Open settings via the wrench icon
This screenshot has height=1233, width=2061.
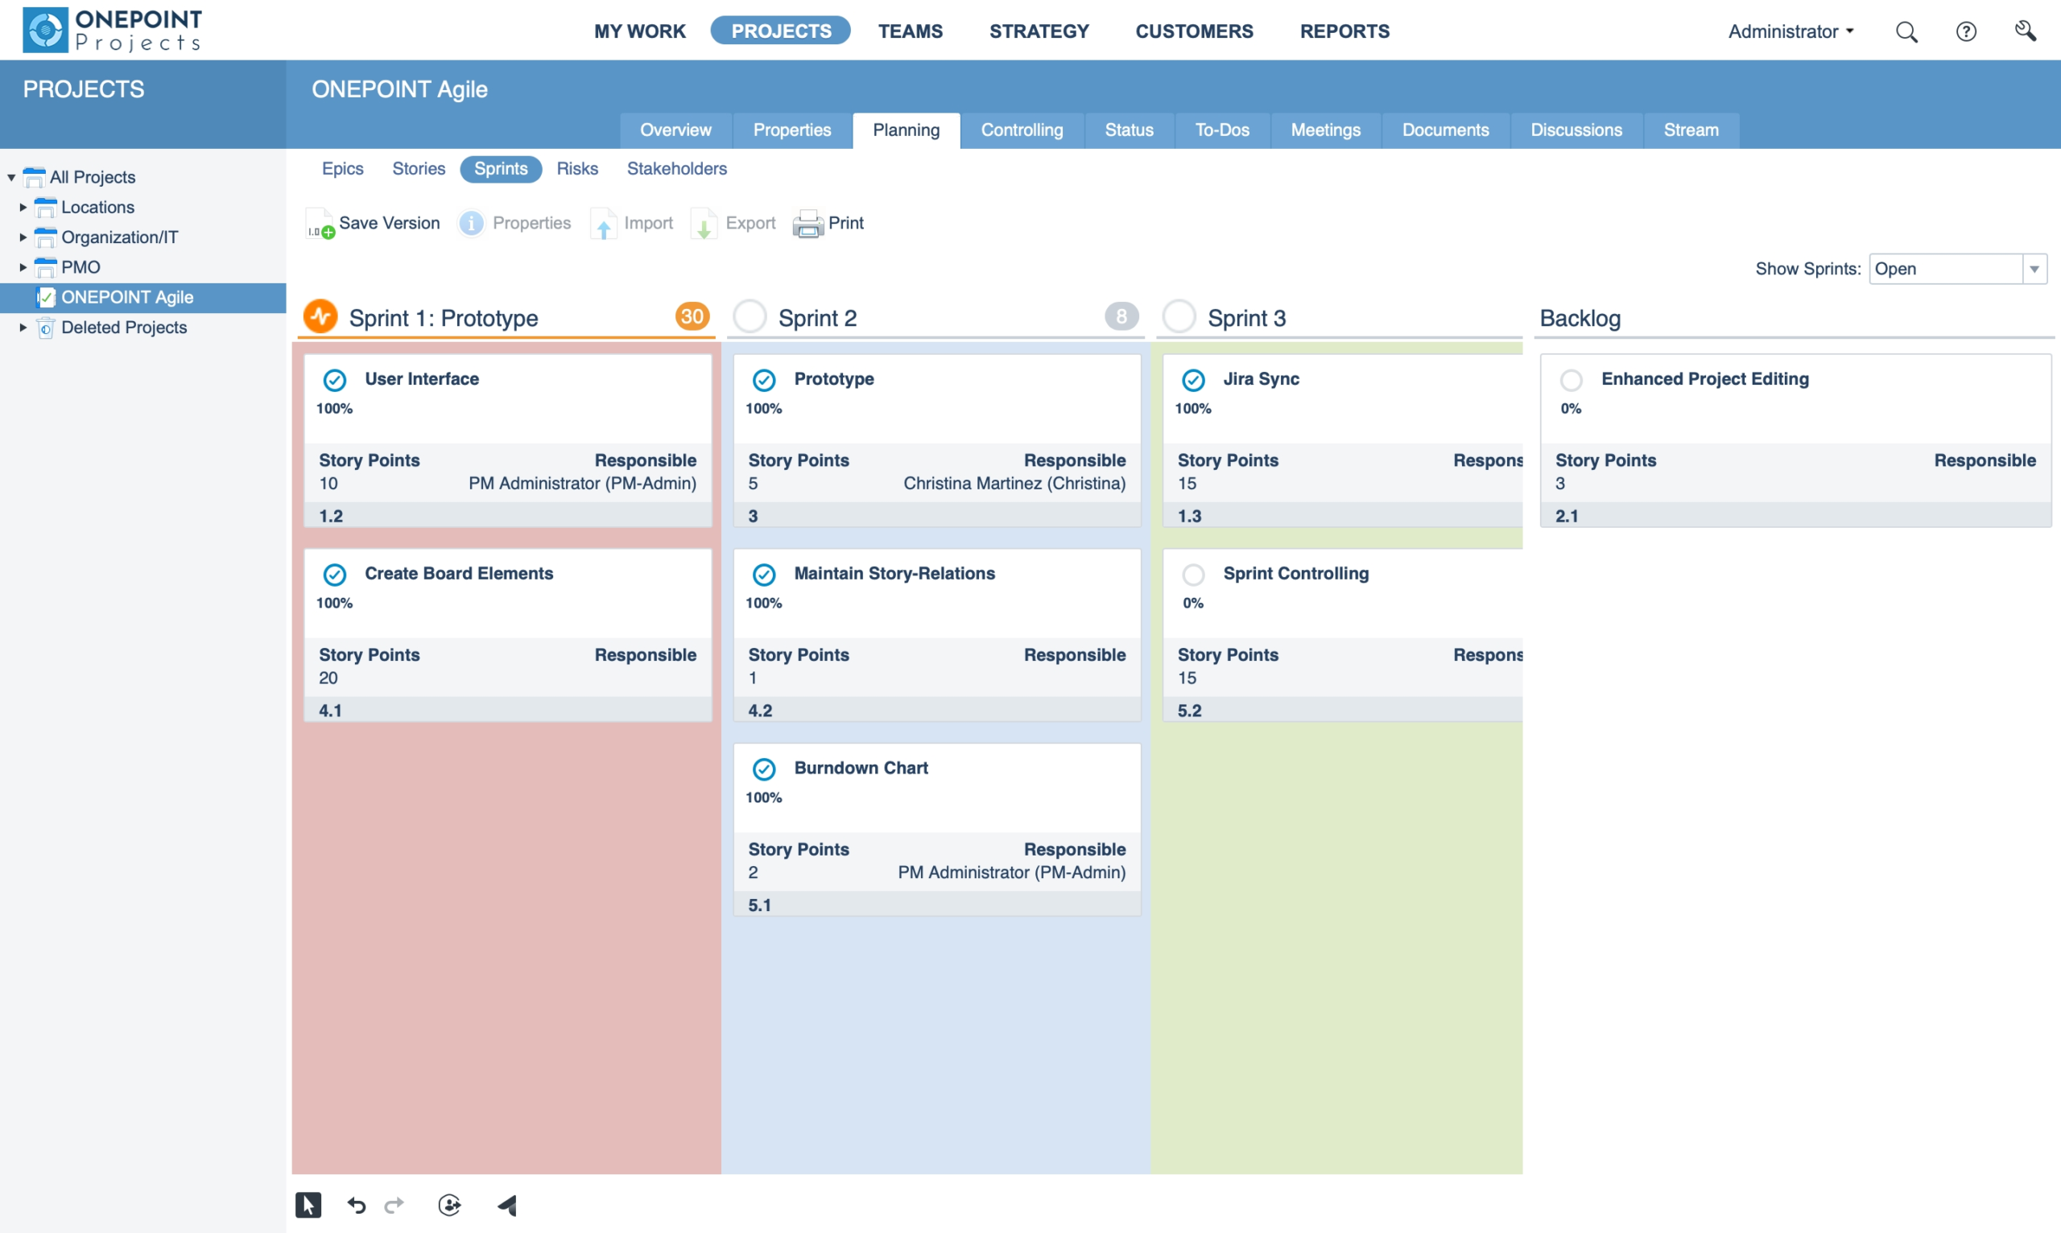[x=2026, y=31]
